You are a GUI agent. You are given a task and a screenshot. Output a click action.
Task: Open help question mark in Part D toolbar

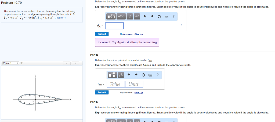pos(158,75)
